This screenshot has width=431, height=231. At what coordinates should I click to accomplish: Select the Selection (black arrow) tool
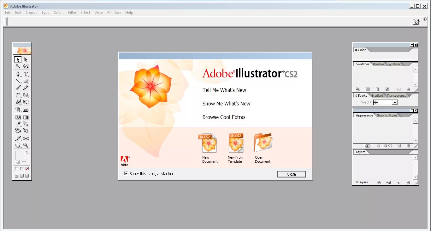click(18, 60)
